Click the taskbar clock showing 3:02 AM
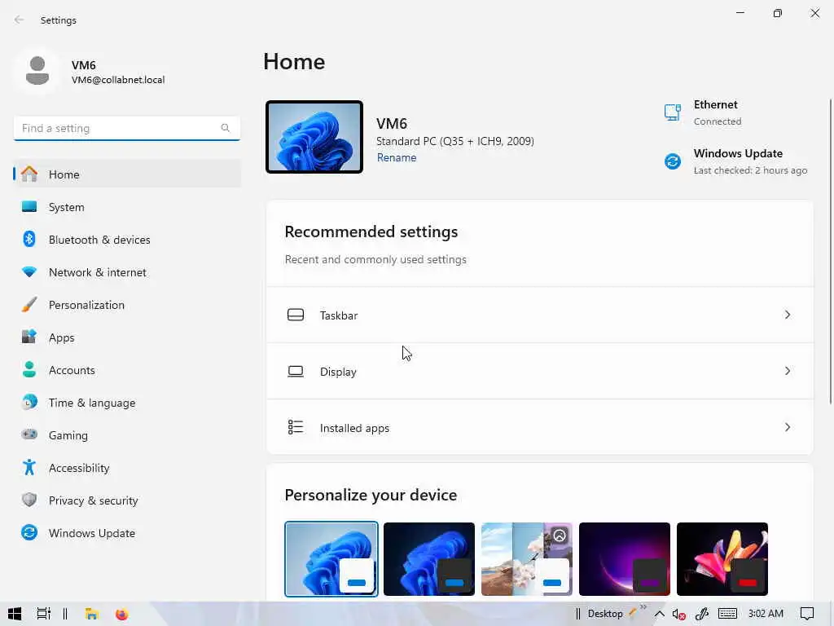The height and width of the screenshot is (626, 834). (x=766, y=614)
